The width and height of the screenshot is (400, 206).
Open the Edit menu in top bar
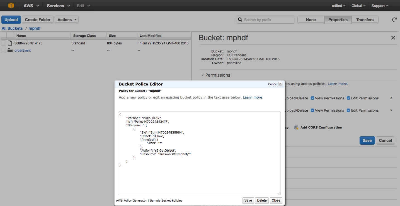pos(83,6)
